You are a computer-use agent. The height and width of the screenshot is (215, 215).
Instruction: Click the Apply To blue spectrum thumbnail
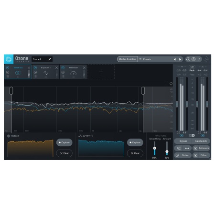[x=101, y=148]
